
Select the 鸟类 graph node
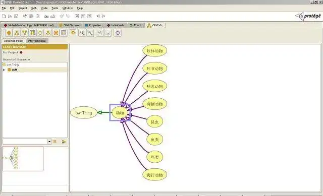point(155,157)
